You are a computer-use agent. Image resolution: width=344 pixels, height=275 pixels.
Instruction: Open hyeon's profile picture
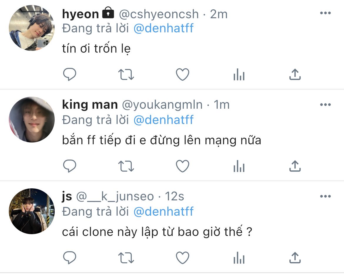pyautogui.click(x=32, y=28)
